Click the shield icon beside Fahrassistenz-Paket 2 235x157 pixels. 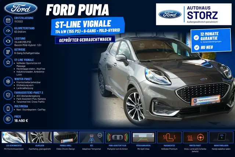8,95
